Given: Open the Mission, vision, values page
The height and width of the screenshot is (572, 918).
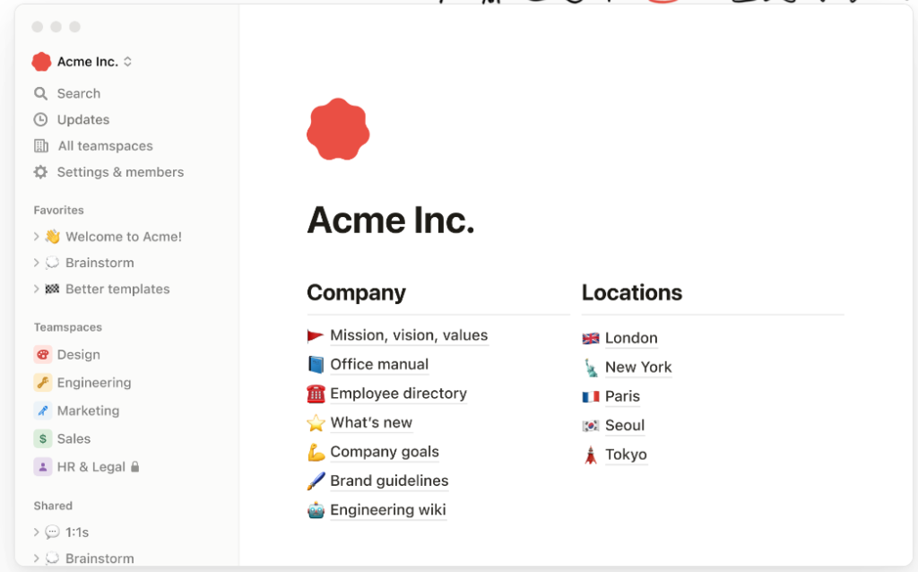Looking at the screenshot, I should (x=409, y=335).
